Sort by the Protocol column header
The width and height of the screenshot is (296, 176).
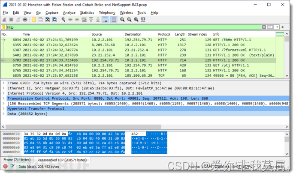coord(165,34)
